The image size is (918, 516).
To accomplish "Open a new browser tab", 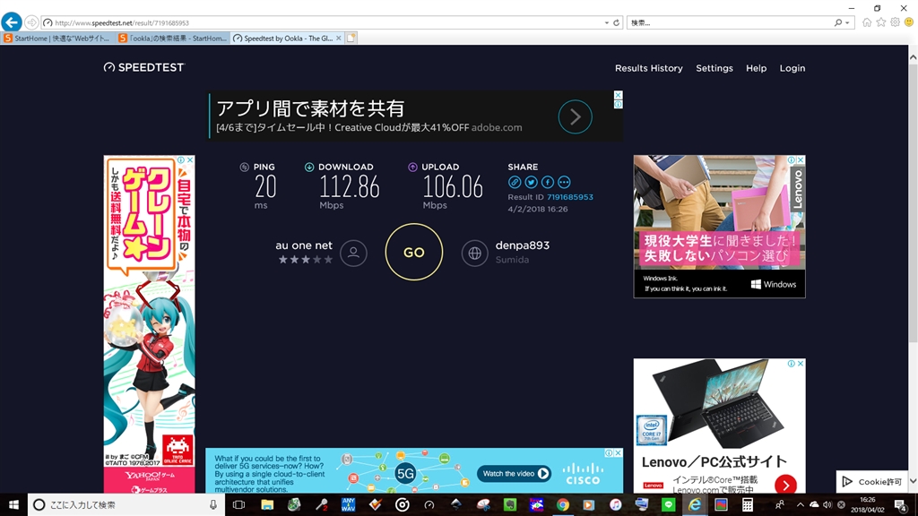I will tap(351, 38).
